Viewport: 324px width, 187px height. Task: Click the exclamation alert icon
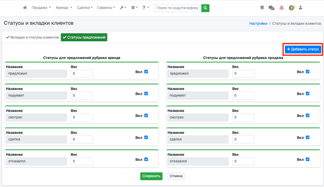click(x=292, y=8)
